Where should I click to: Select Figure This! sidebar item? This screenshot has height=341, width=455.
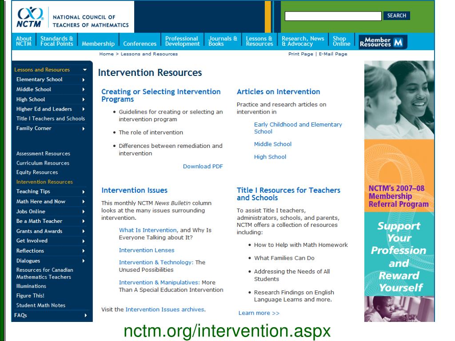30,296
